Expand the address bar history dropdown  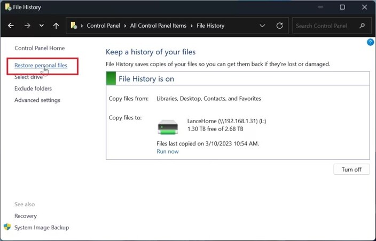tap(262, 26)
